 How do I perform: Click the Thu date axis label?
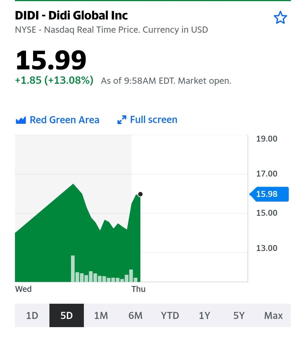139,289
